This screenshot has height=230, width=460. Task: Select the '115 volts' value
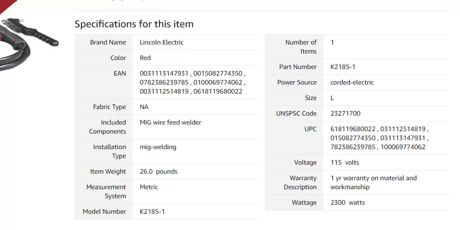(x=345, y=163)
